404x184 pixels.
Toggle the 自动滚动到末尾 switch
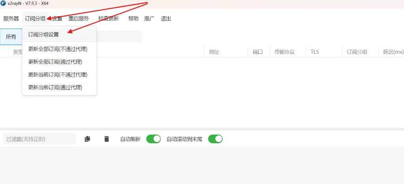click(x=215, y=139)
